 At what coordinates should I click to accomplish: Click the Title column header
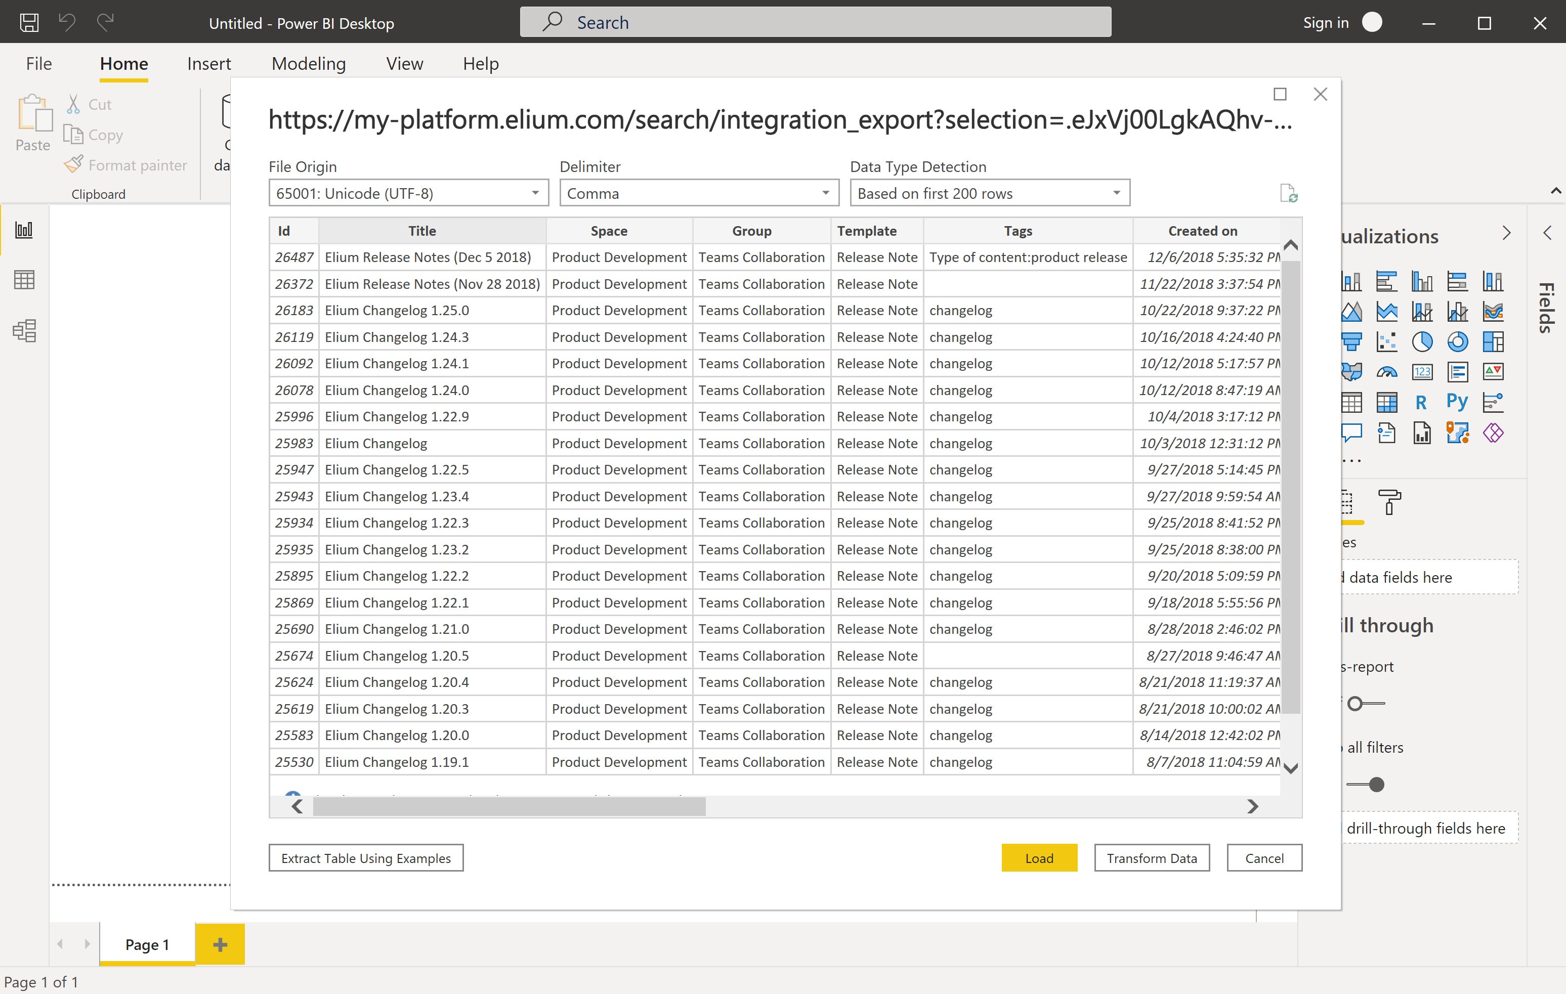tap(433, 231)
